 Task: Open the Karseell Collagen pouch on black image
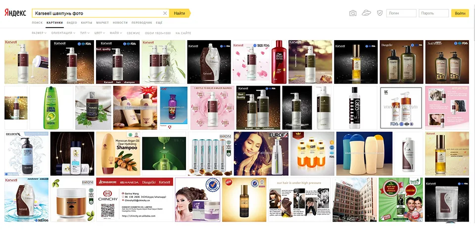pyautogui.click(x=209, y=62)
